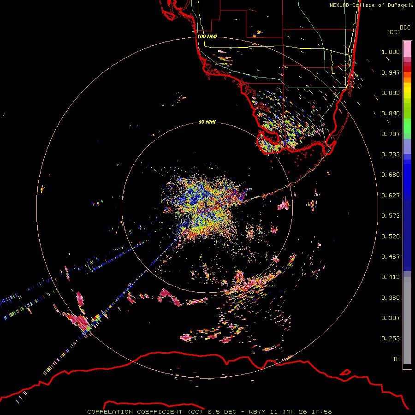Click the NEXLAB-College of DuPage header text
This screenshot has height=415, width=415.
[369, 5]
